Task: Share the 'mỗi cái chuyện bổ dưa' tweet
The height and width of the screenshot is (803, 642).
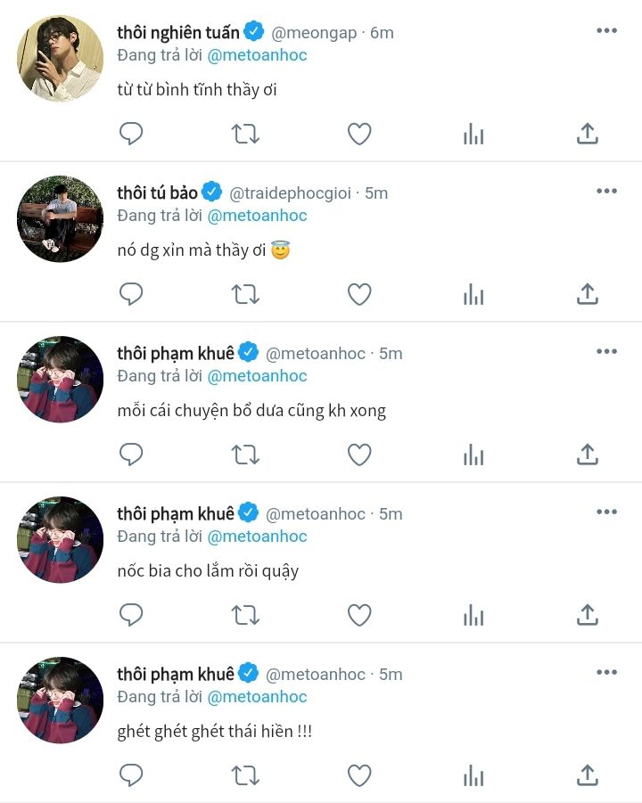Action: [587, 455]
